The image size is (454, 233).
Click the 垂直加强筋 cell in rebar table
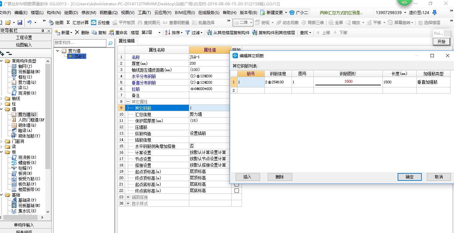point(433,82)
